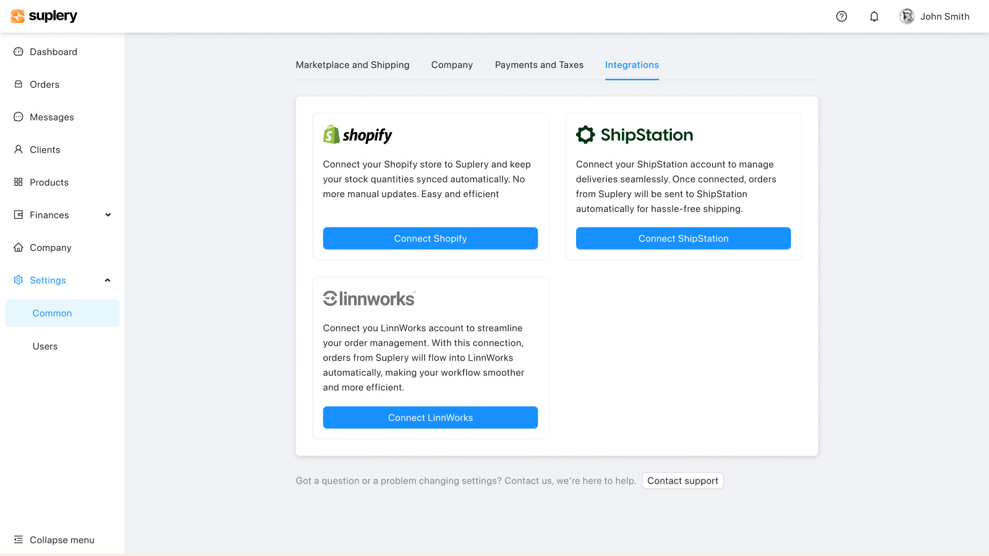Collapse the Settings section chevron
The image size is (989, 556).
(108, 280)
